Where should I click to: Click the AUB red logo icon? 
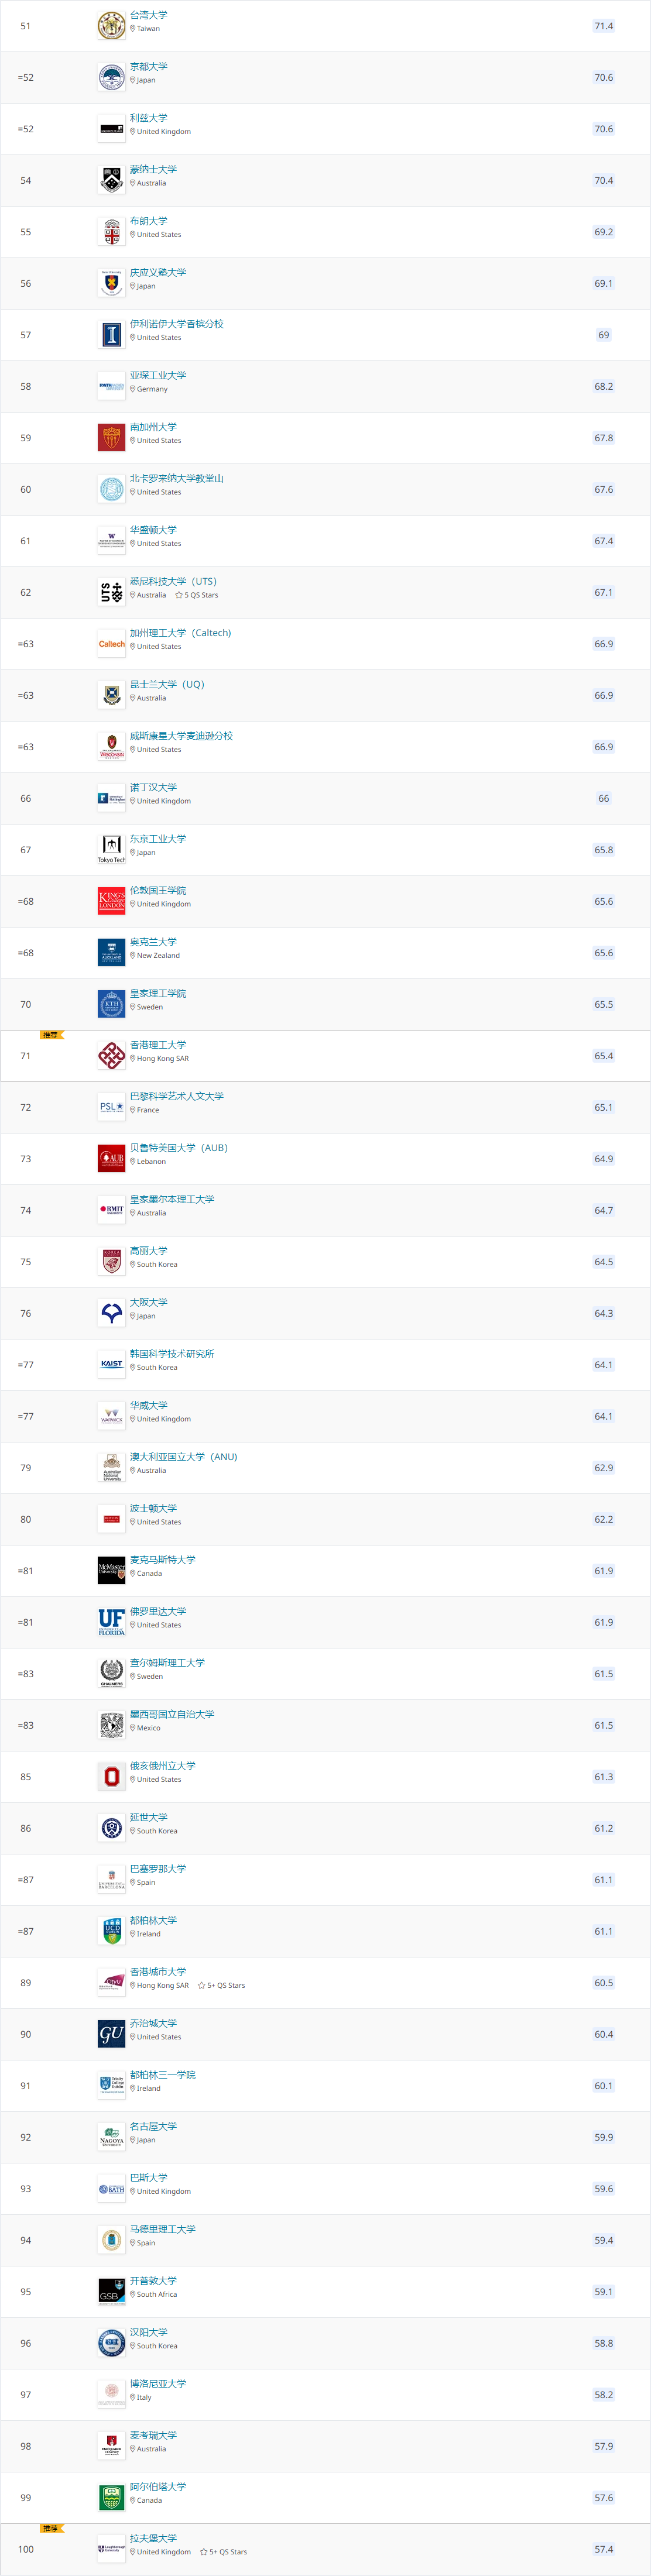[111, 1159]
